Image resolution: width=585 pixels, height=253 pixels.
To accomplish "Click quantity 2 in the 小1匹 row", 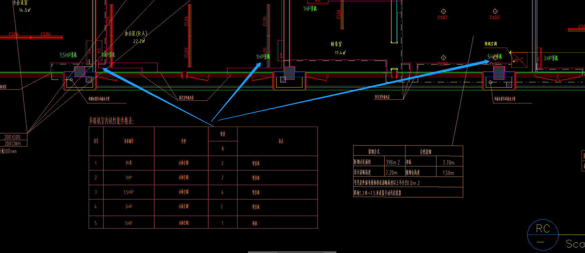I will coord(223,163).
